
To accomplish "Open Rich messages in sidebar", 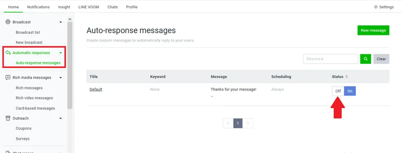I will pos(29,88).
